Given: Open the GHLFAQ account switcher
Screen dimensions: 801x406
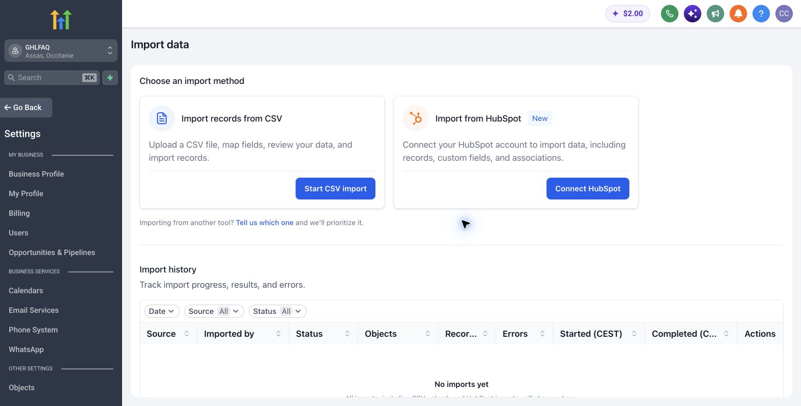Looking at the screenshot, I should tap(61, 51).
